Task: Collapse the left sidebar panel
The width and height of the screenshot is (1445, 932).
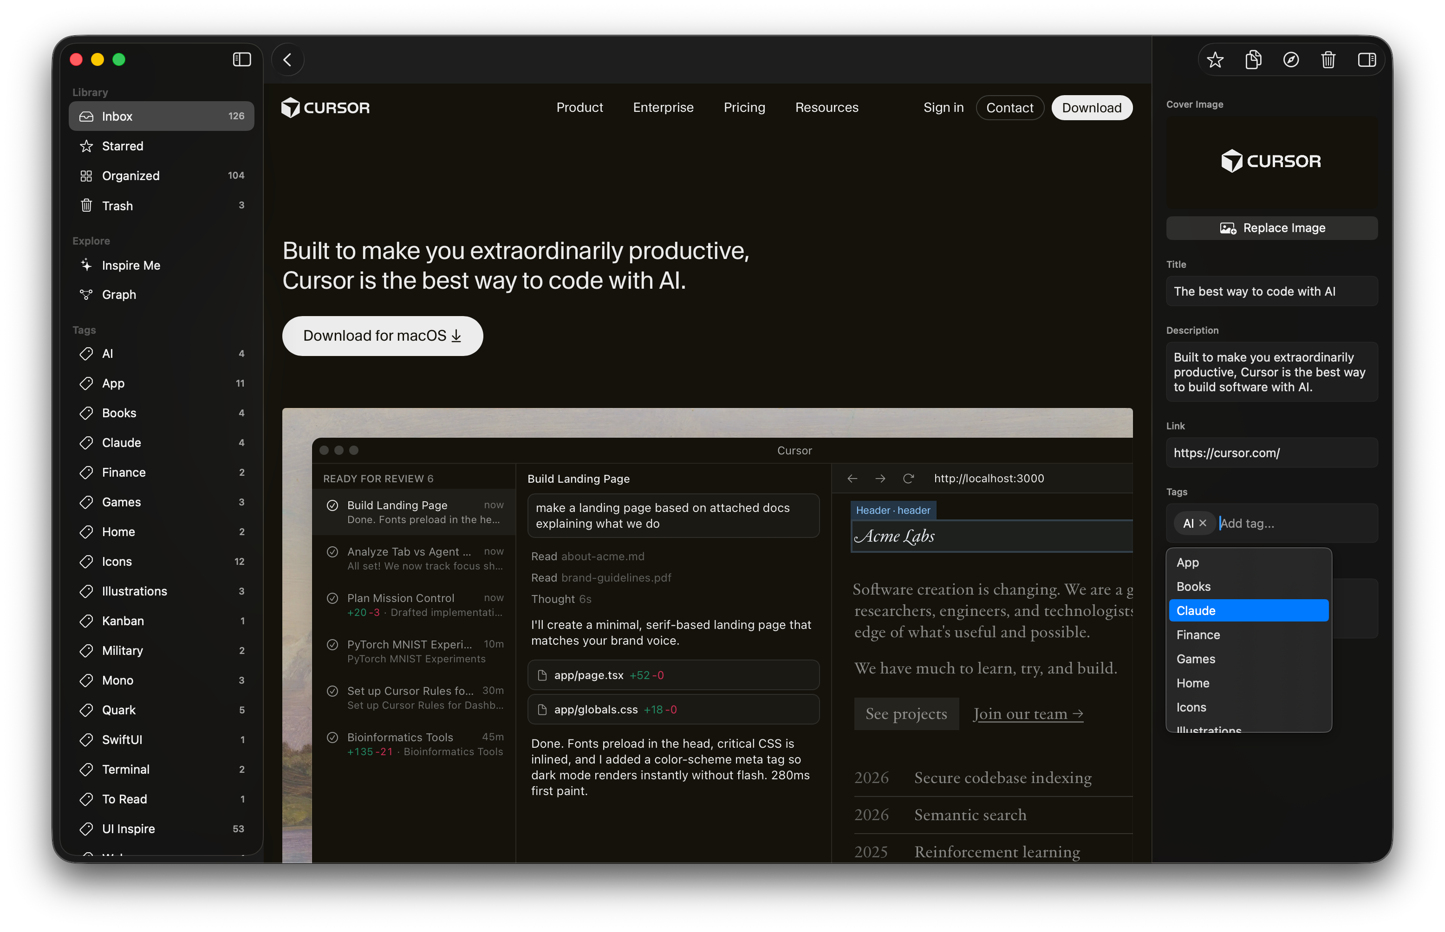Action: pyautogui.click(x=241, y=59)
